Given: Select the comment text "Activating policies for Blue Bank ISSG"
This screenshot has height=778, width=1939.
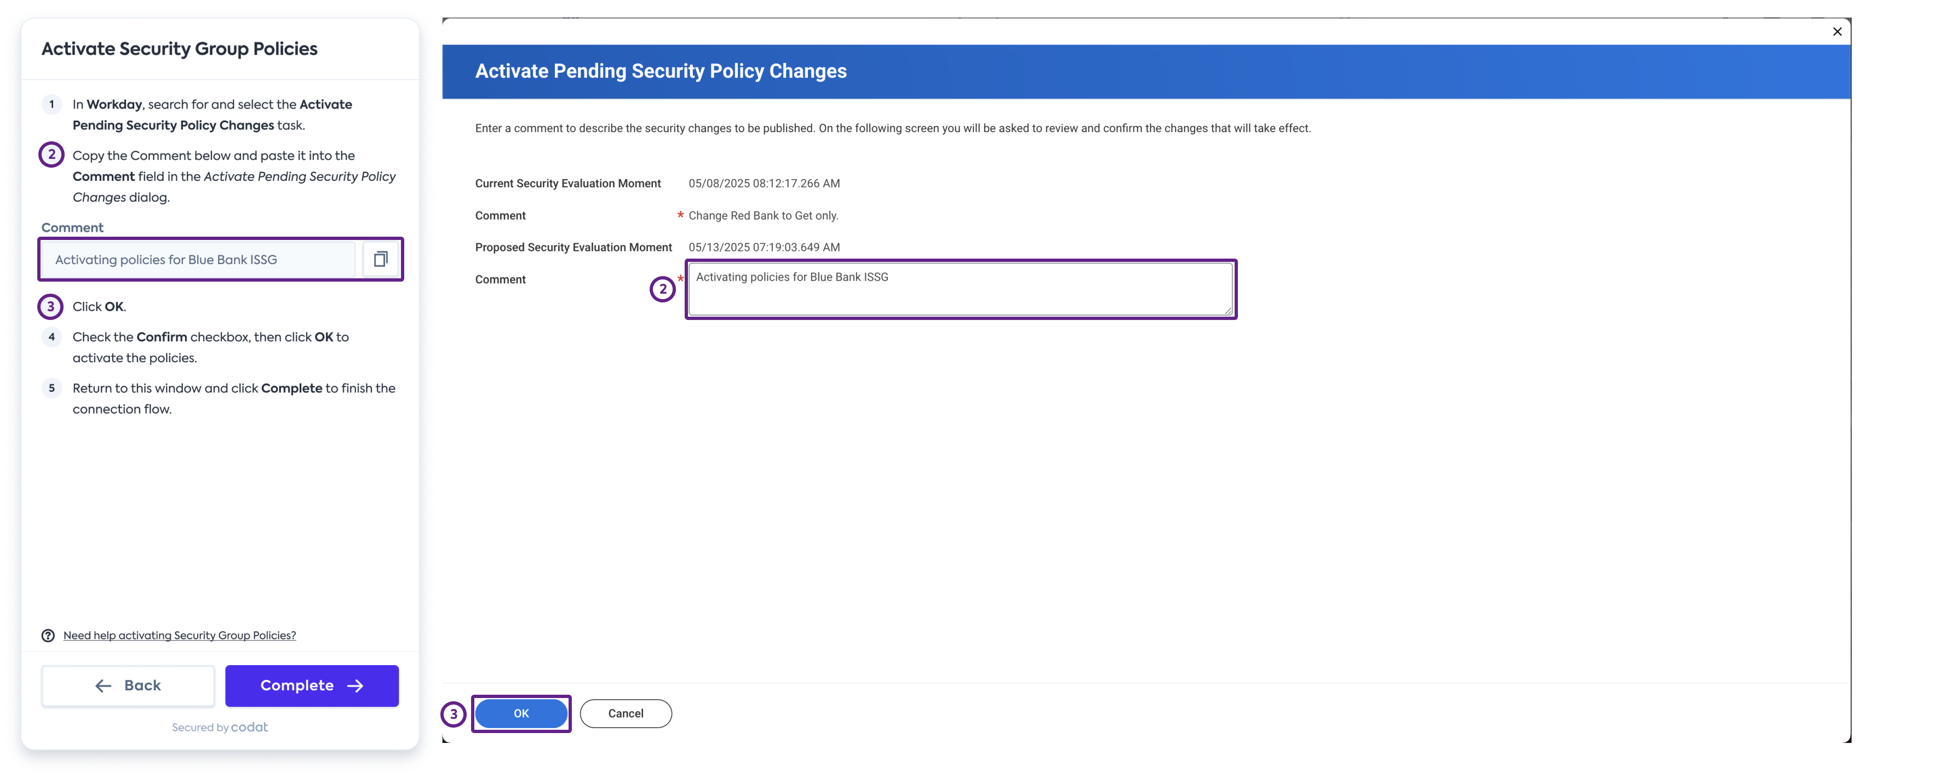Looking at the screenshot, I should tap(791, 277).
